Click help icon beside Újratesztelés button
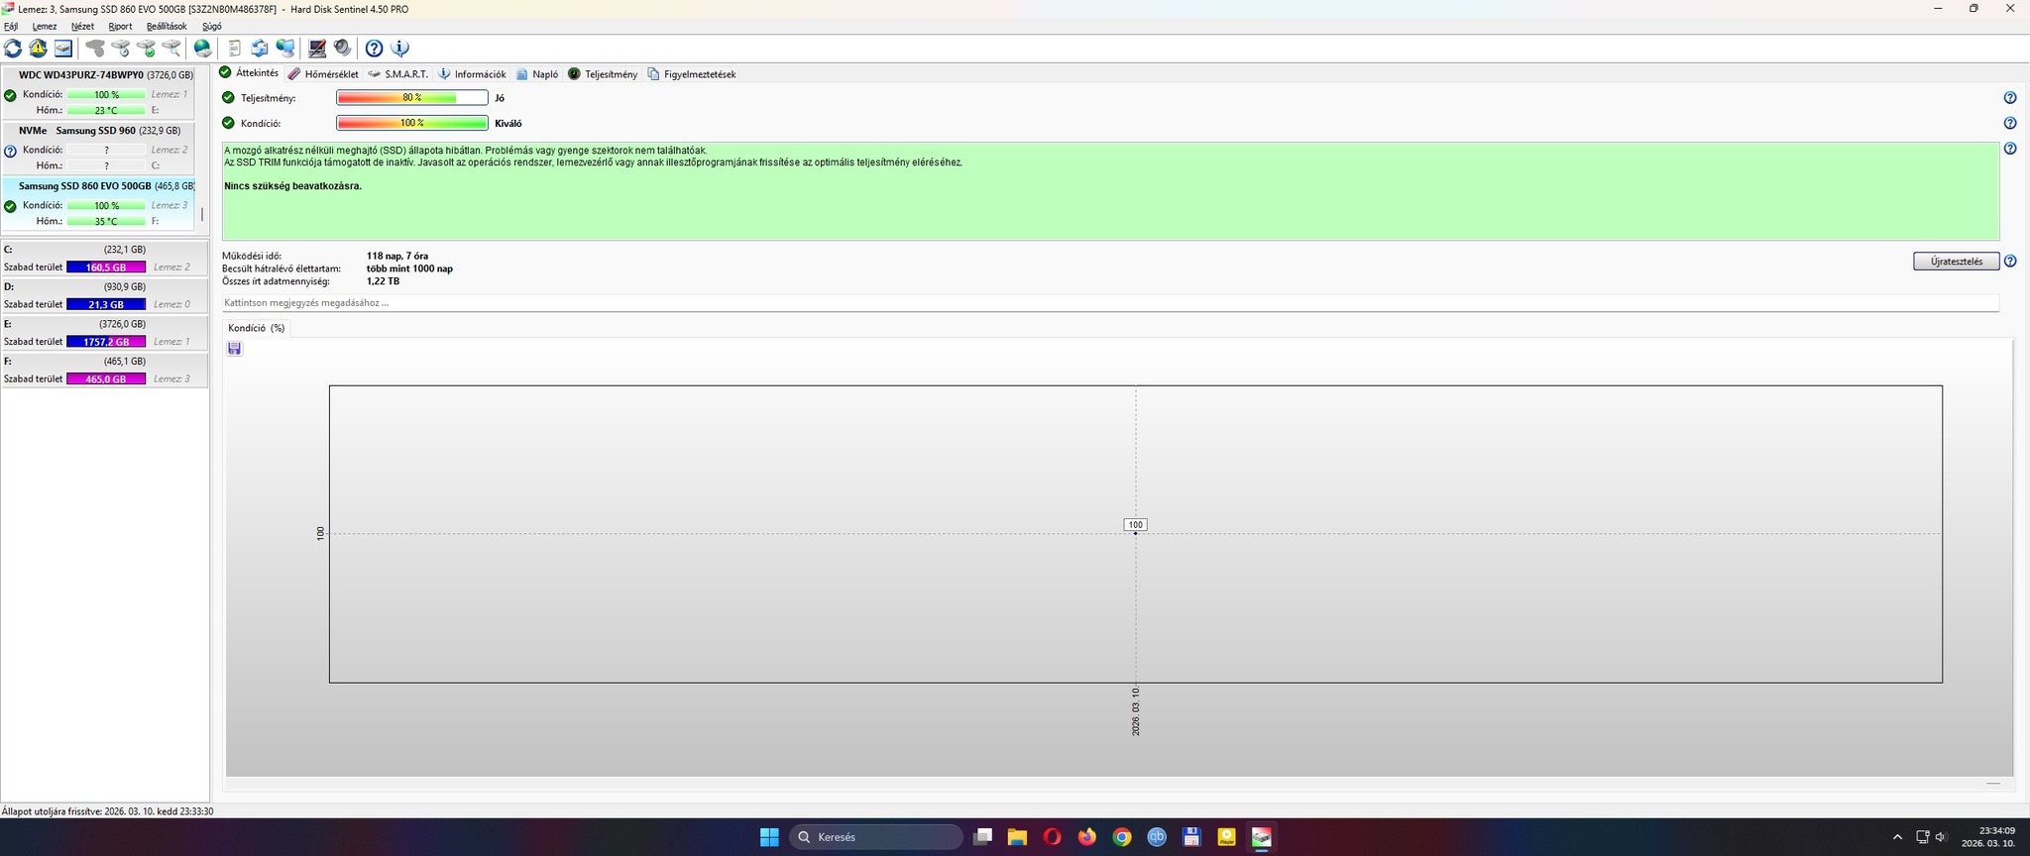This screenshot has width=2030, height=856. click(2010, 262)
